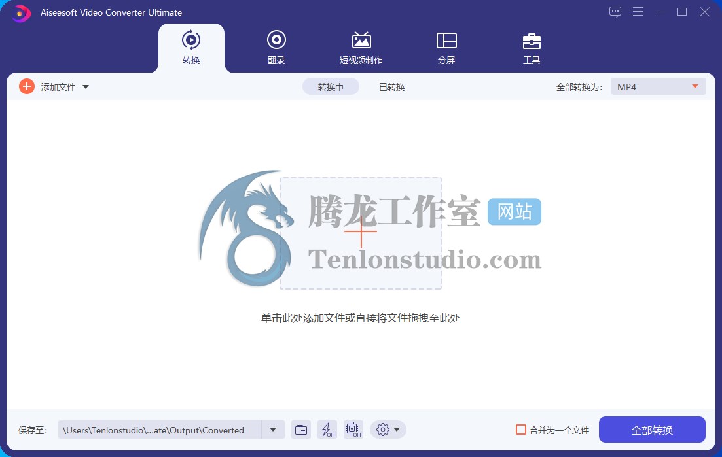Open the 短视频制作 (MV) tab
Viewport: 722px width, 457px height.
click(x=361, y=48)
